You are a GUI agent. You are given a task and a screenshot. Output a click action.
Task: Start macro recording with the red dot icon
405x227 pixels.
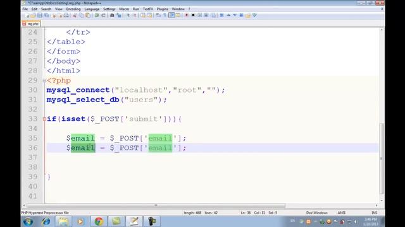click(x=187, y=15)
